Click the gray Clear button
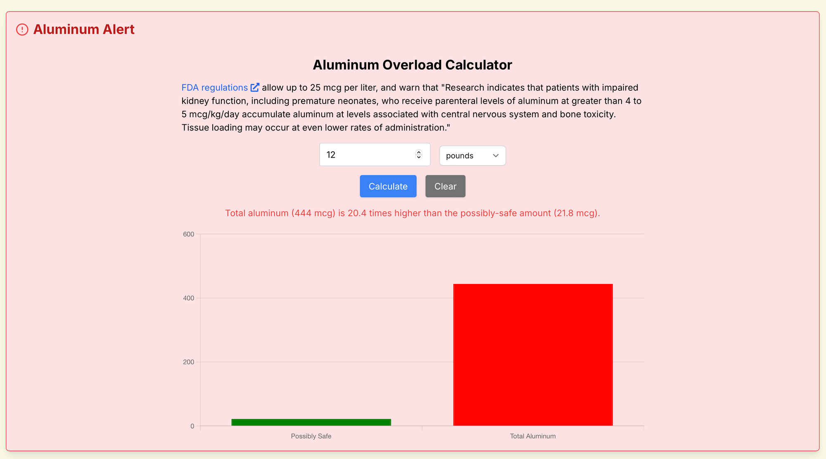Image resolution: width=826 pixels, height=459 pixels. click(445, 186)
